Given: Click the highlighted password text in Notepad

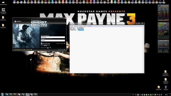Looking at the screenshot, I should coord(81,30).
